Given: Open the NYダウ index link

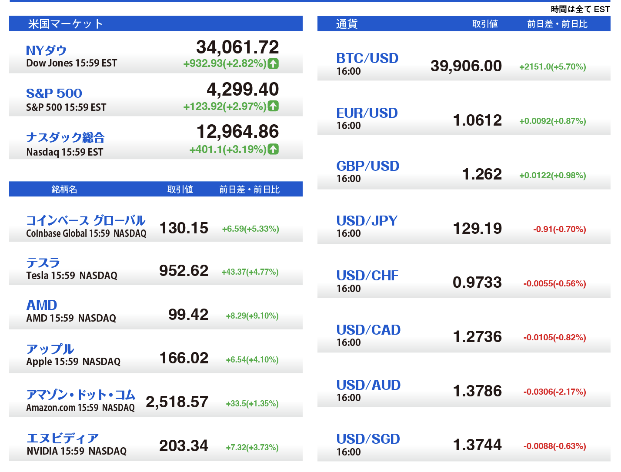Looking at the screenshot, I should coord(46,50).
